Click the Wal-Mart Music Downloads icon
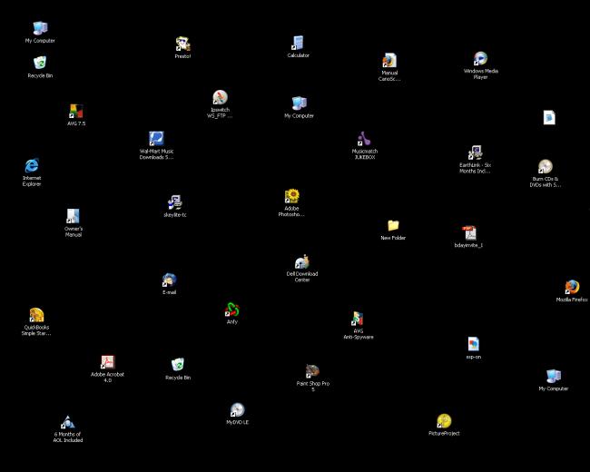The height and width of the screenshot is (472, 590). point(156,139)
